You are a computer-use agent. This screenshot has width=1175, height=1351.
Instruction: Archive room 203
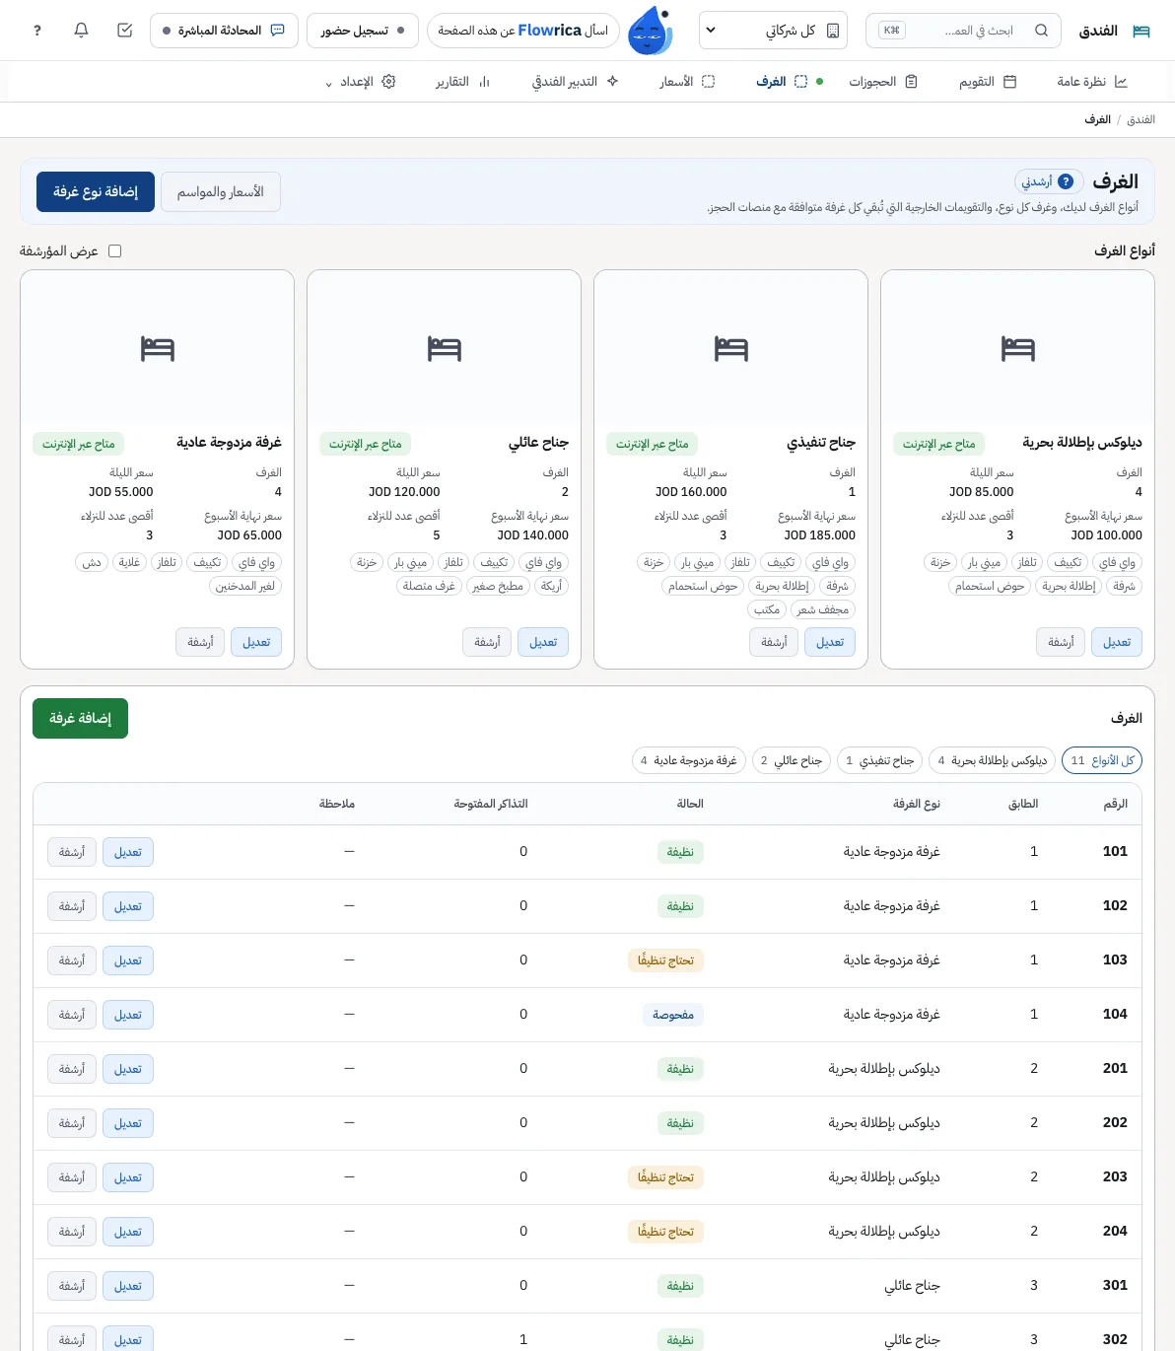point(72,1177)
